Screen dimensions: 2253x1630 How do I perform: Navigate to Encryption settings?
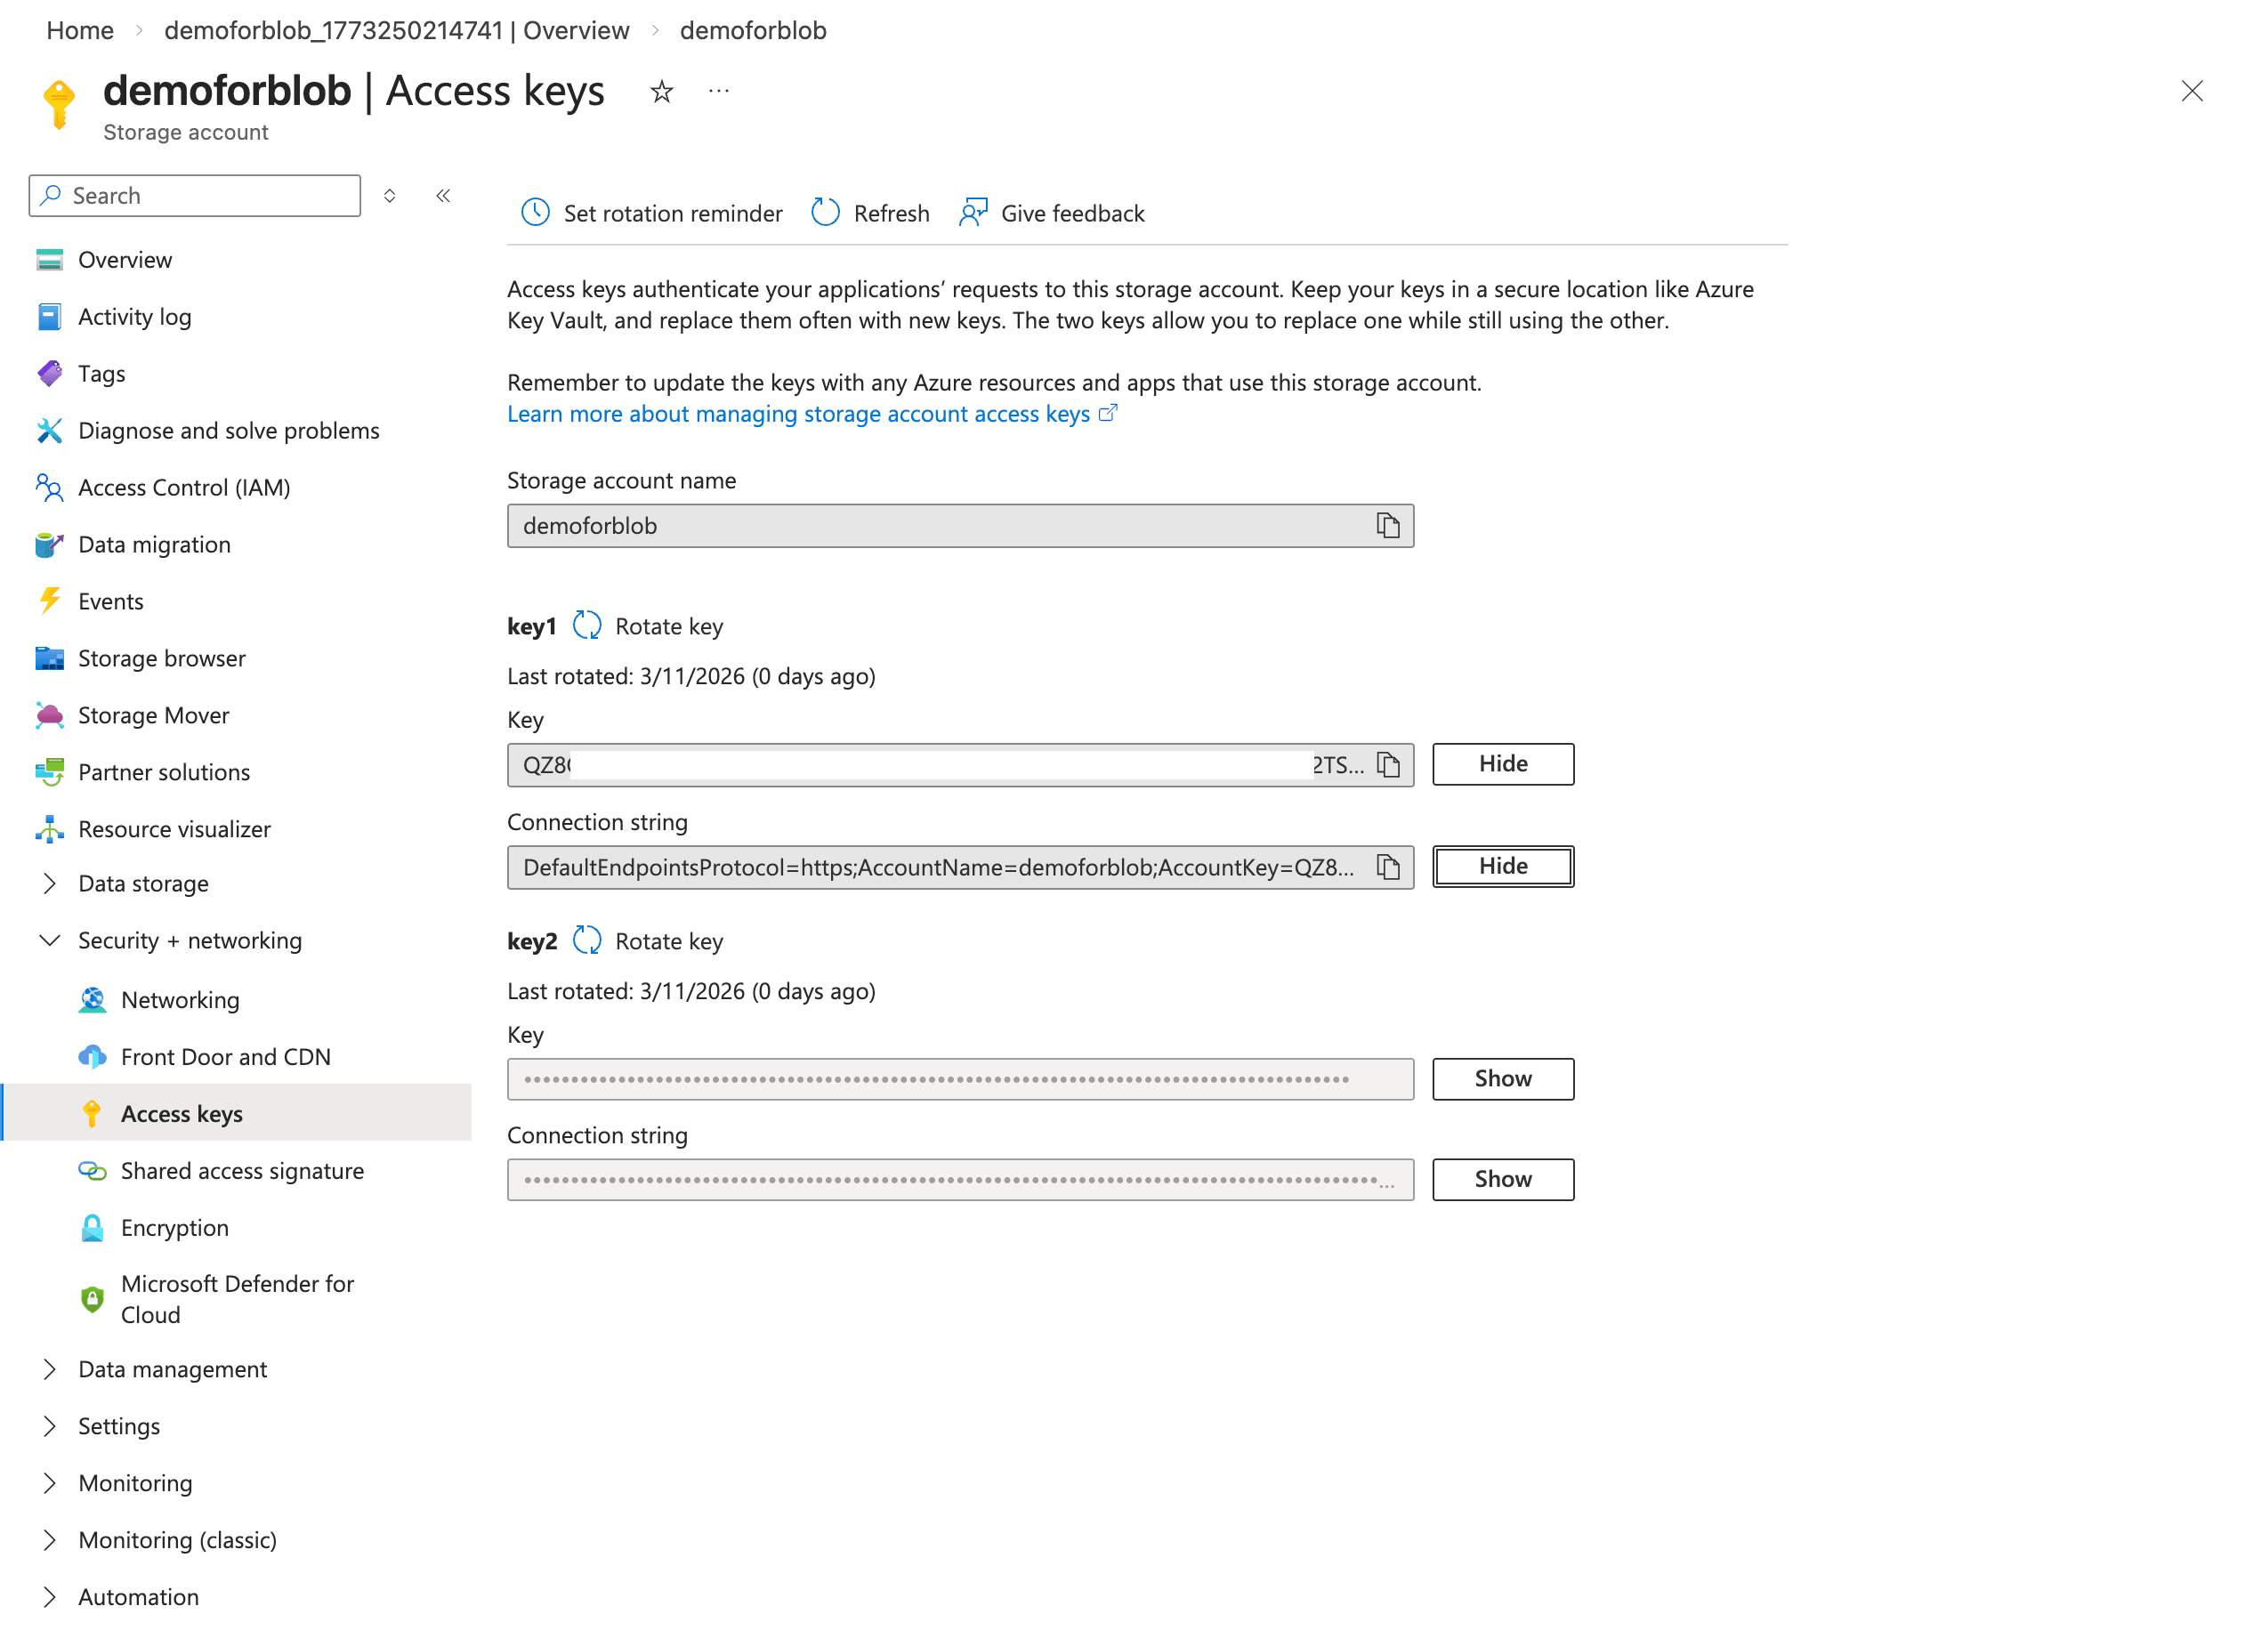(174, 1228)
